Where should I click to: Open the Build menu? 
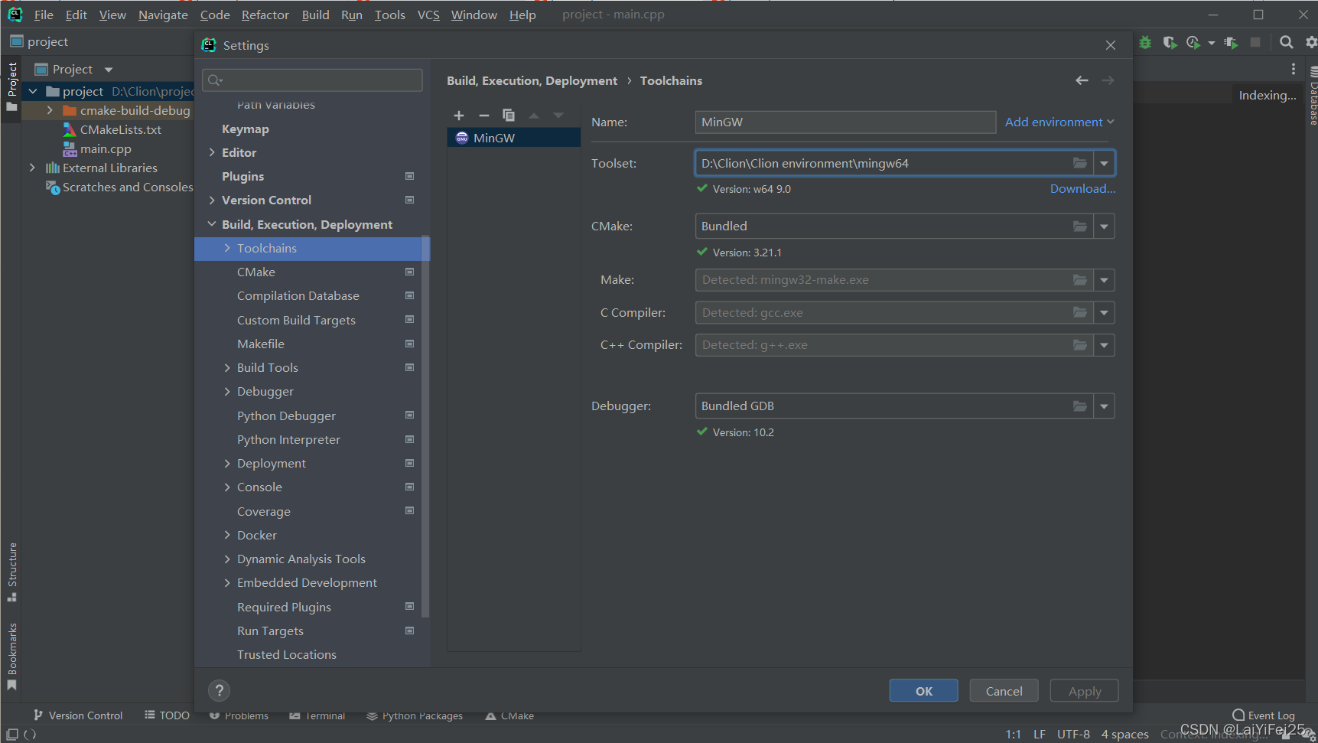pyautogui.click(x=315, y=15)
